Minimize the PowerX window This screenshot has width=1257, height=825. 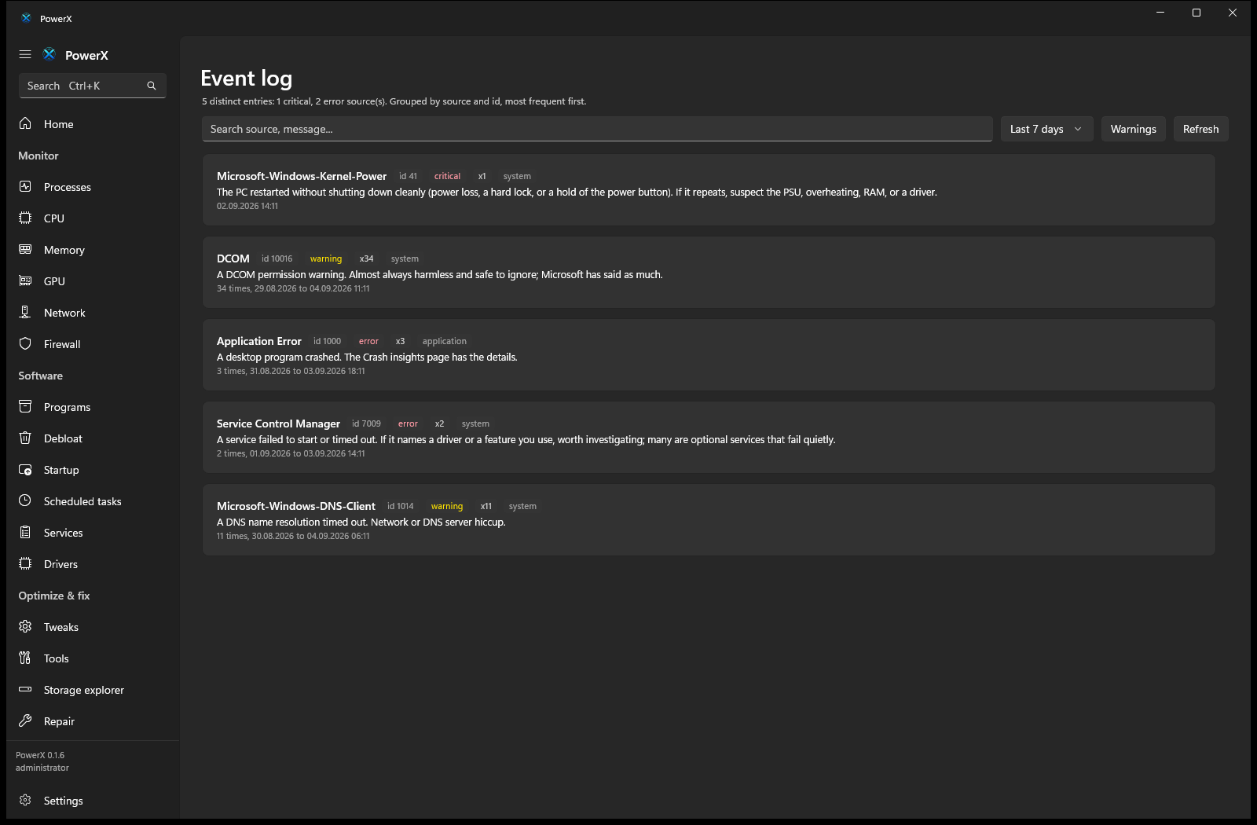tap(1160, 13)
